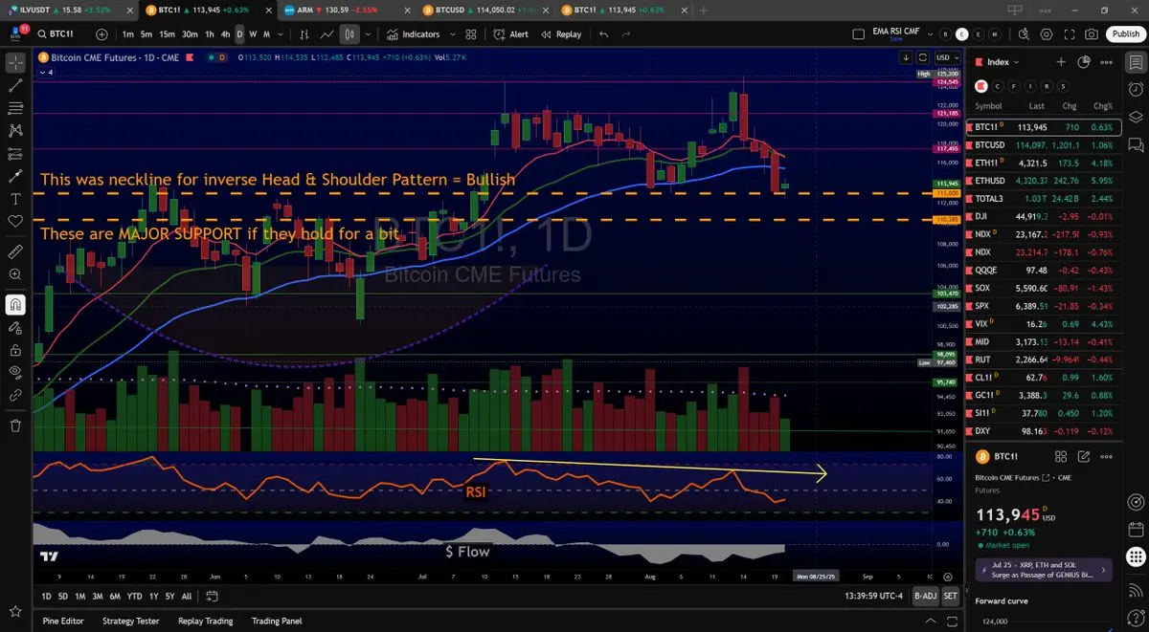
Task: Open the Strategy Tester tab
Action: 131,621
